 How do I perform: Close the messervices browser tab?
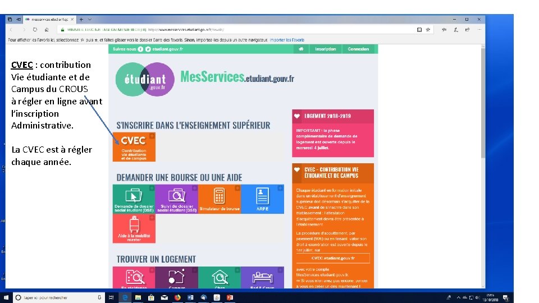click(72, 19)
